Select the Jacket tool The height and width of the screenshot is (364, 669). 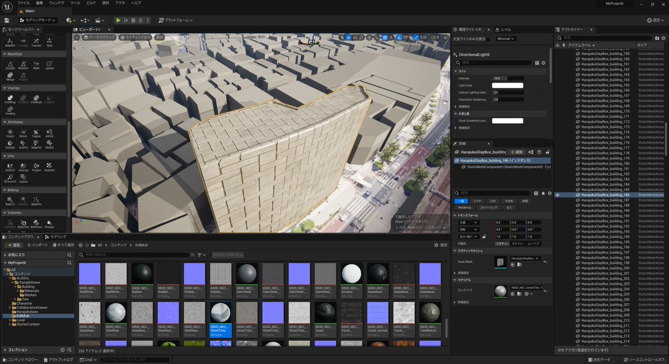pos(49,65)
